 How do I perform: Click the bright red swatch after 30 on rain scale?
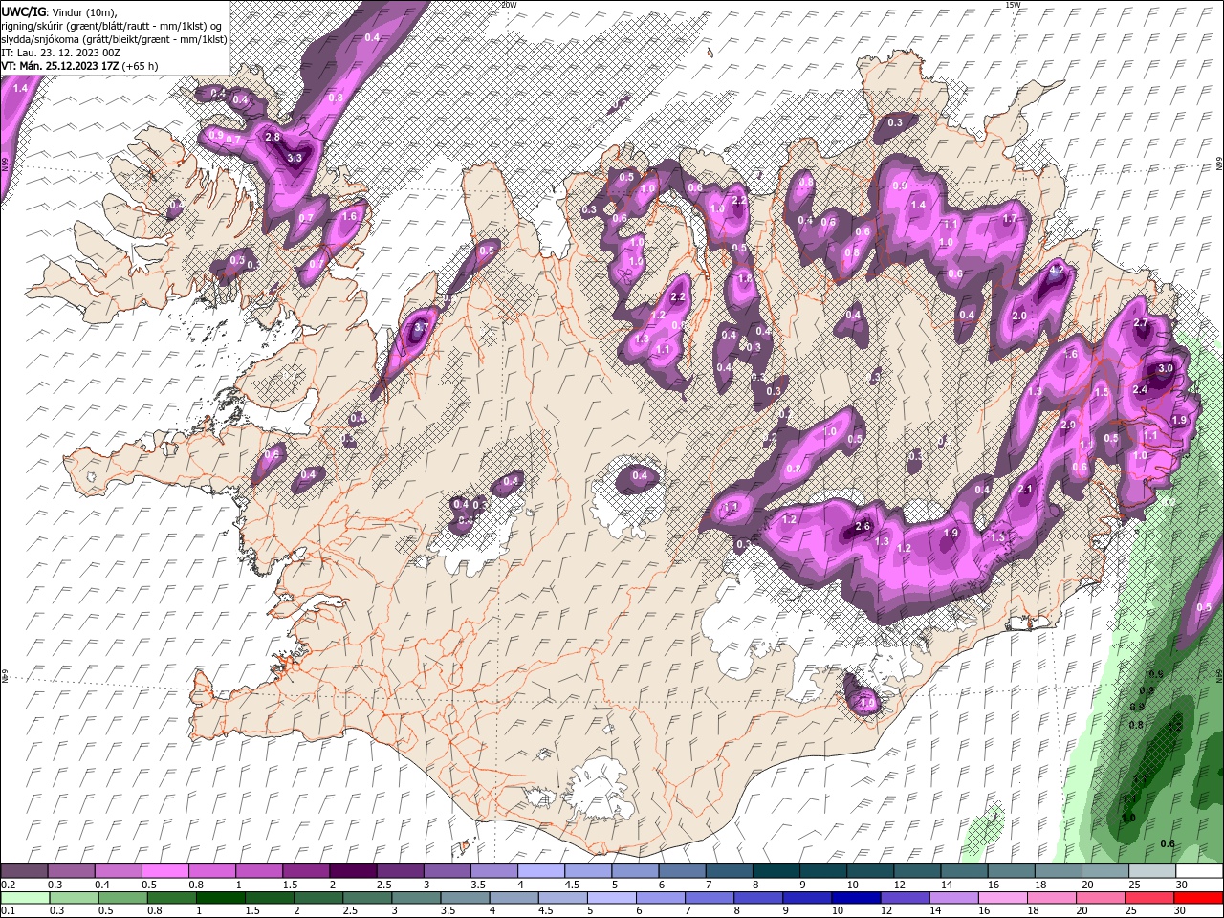click(x=1199, y=898)
